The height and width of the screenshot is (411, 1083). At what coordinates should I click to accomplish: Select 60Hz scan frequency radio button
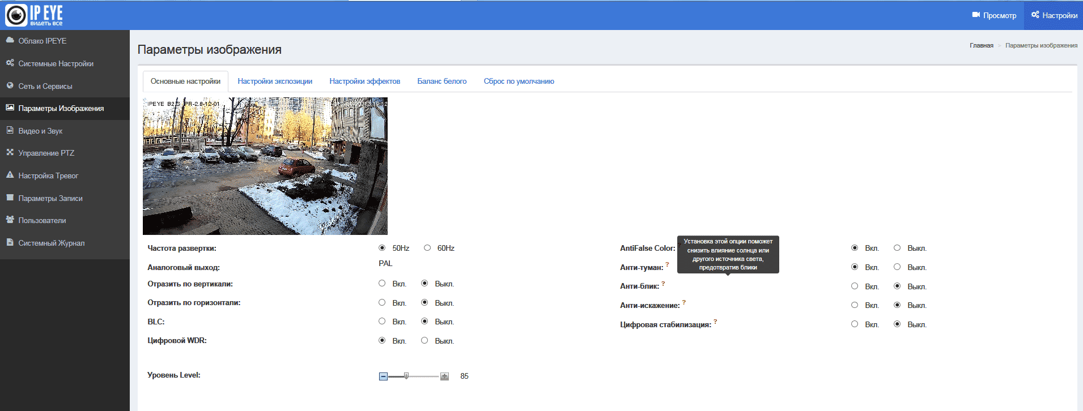tap(427, 248)
